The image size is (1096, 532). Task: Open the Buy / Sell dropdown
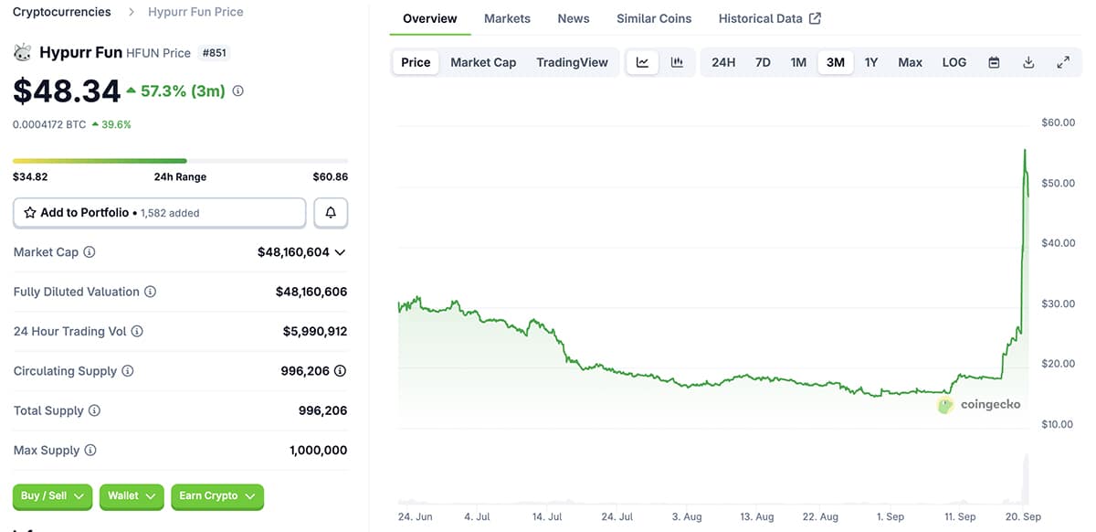coord(52,496)
